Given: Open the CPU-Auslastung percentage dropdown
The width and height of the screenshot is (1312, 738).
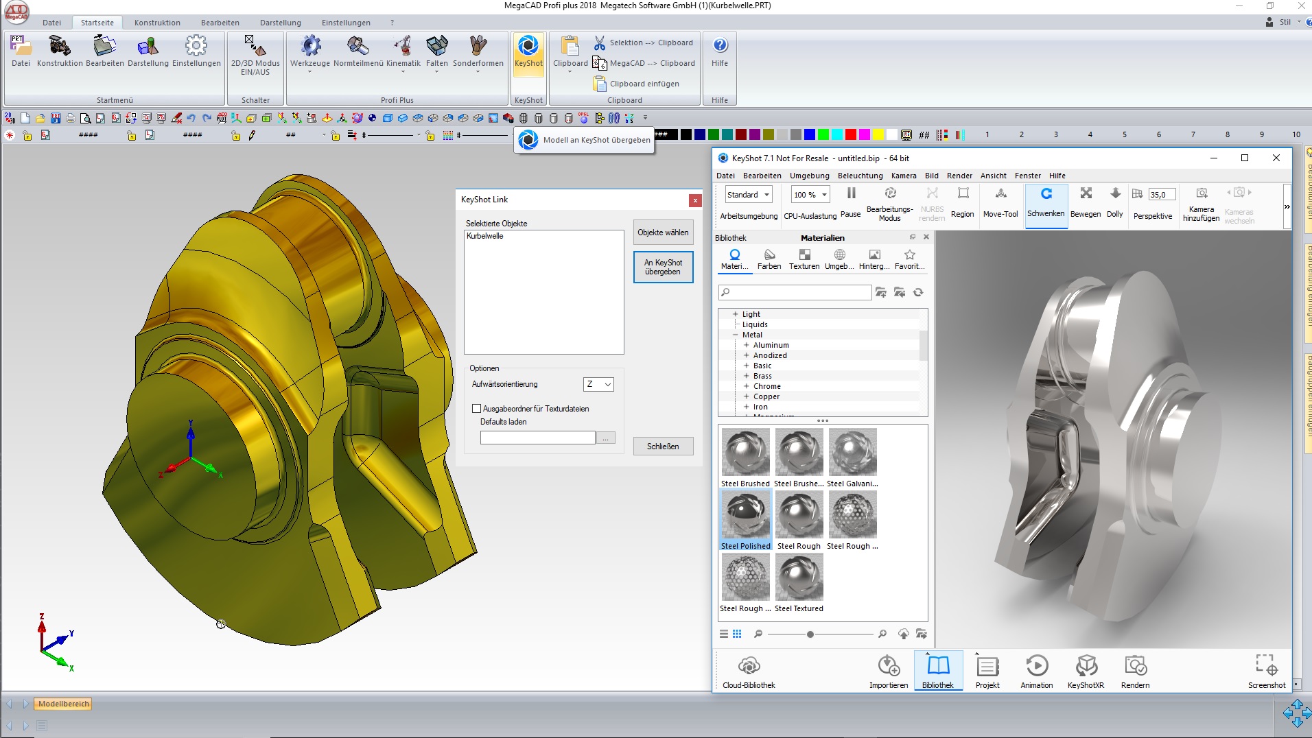Looking at the screenshot, I should click(x=810, y=195).
